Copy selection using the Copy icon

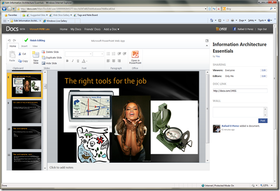tap(23, 61)
